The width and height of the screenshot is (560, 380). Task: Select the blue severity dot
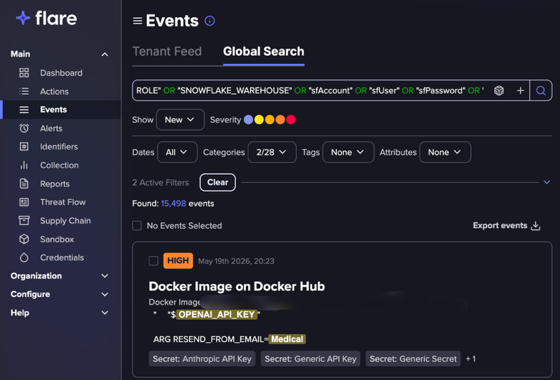coord(248,120)
